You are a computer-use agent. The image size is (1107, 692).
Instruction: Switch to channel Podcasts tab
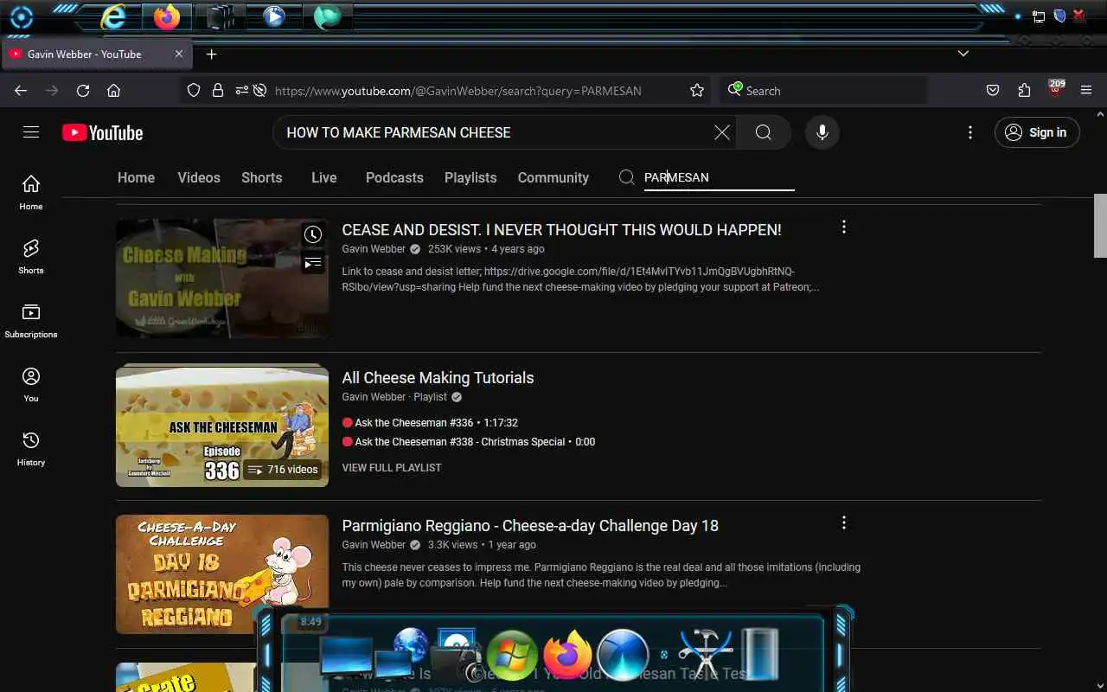tap(394, 177)
